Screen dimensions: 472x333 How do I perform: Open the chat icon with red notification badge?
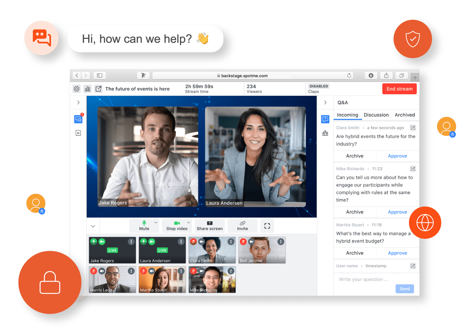[78, 119]
